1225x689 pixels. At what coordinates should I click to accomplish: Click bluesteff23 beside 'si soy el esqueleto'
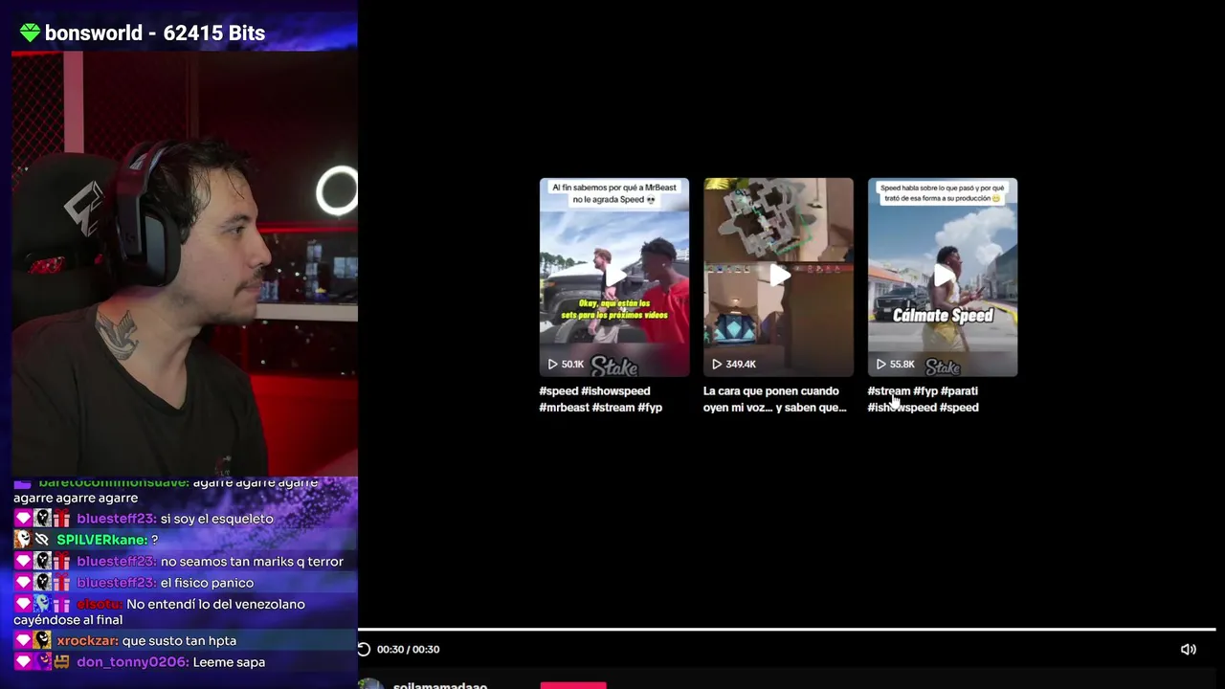tap(116, 519)
